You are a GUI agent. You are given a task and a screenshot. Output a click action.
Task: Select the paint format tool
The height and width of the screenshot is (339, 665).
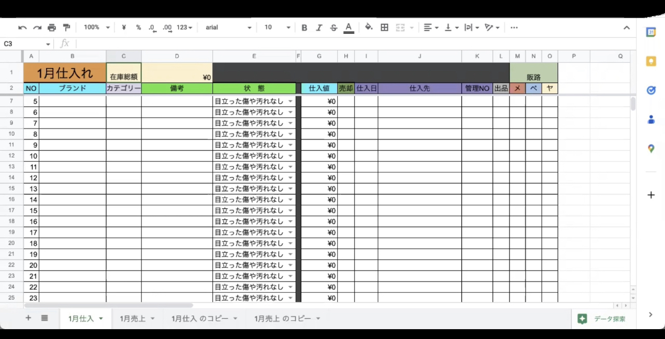(66, 27)
